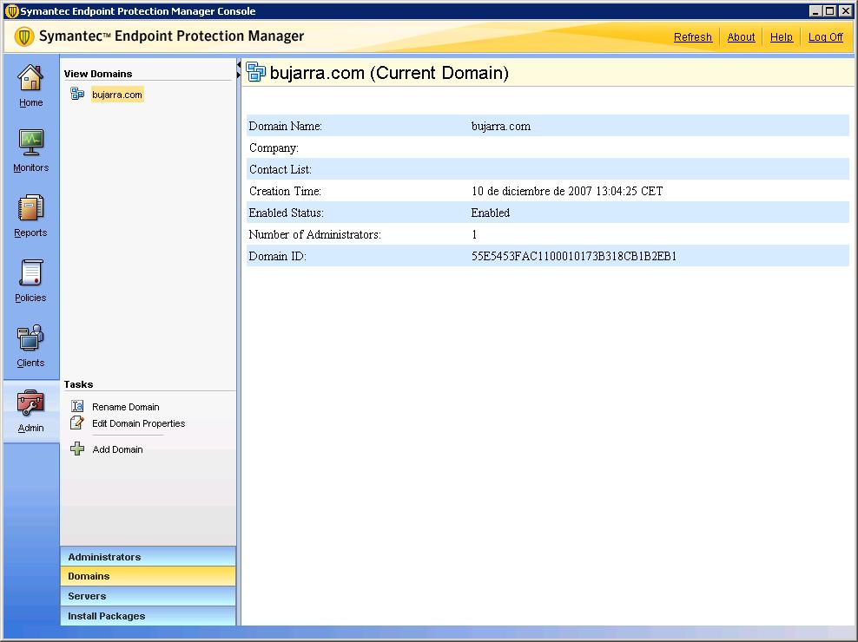Open the Home section icon

(30, 79)
